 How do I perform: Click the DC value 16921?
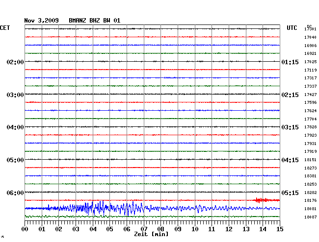point(311,53)
